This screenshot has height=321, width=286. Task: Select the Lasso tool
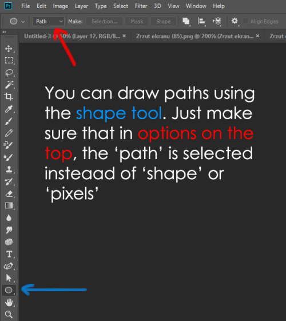pos(9,73)
